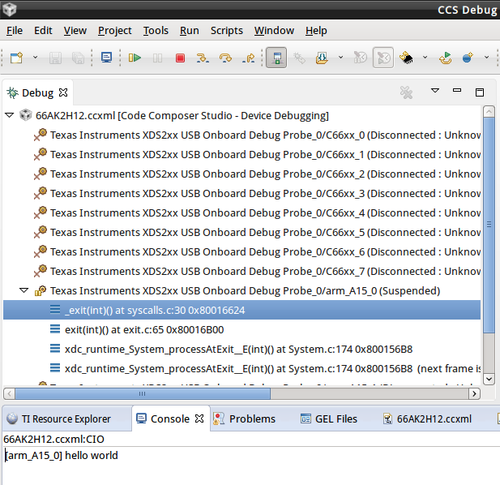Open the New icon dropdown arrow
This screenshot has height=485, width=500.
[35, 58]
